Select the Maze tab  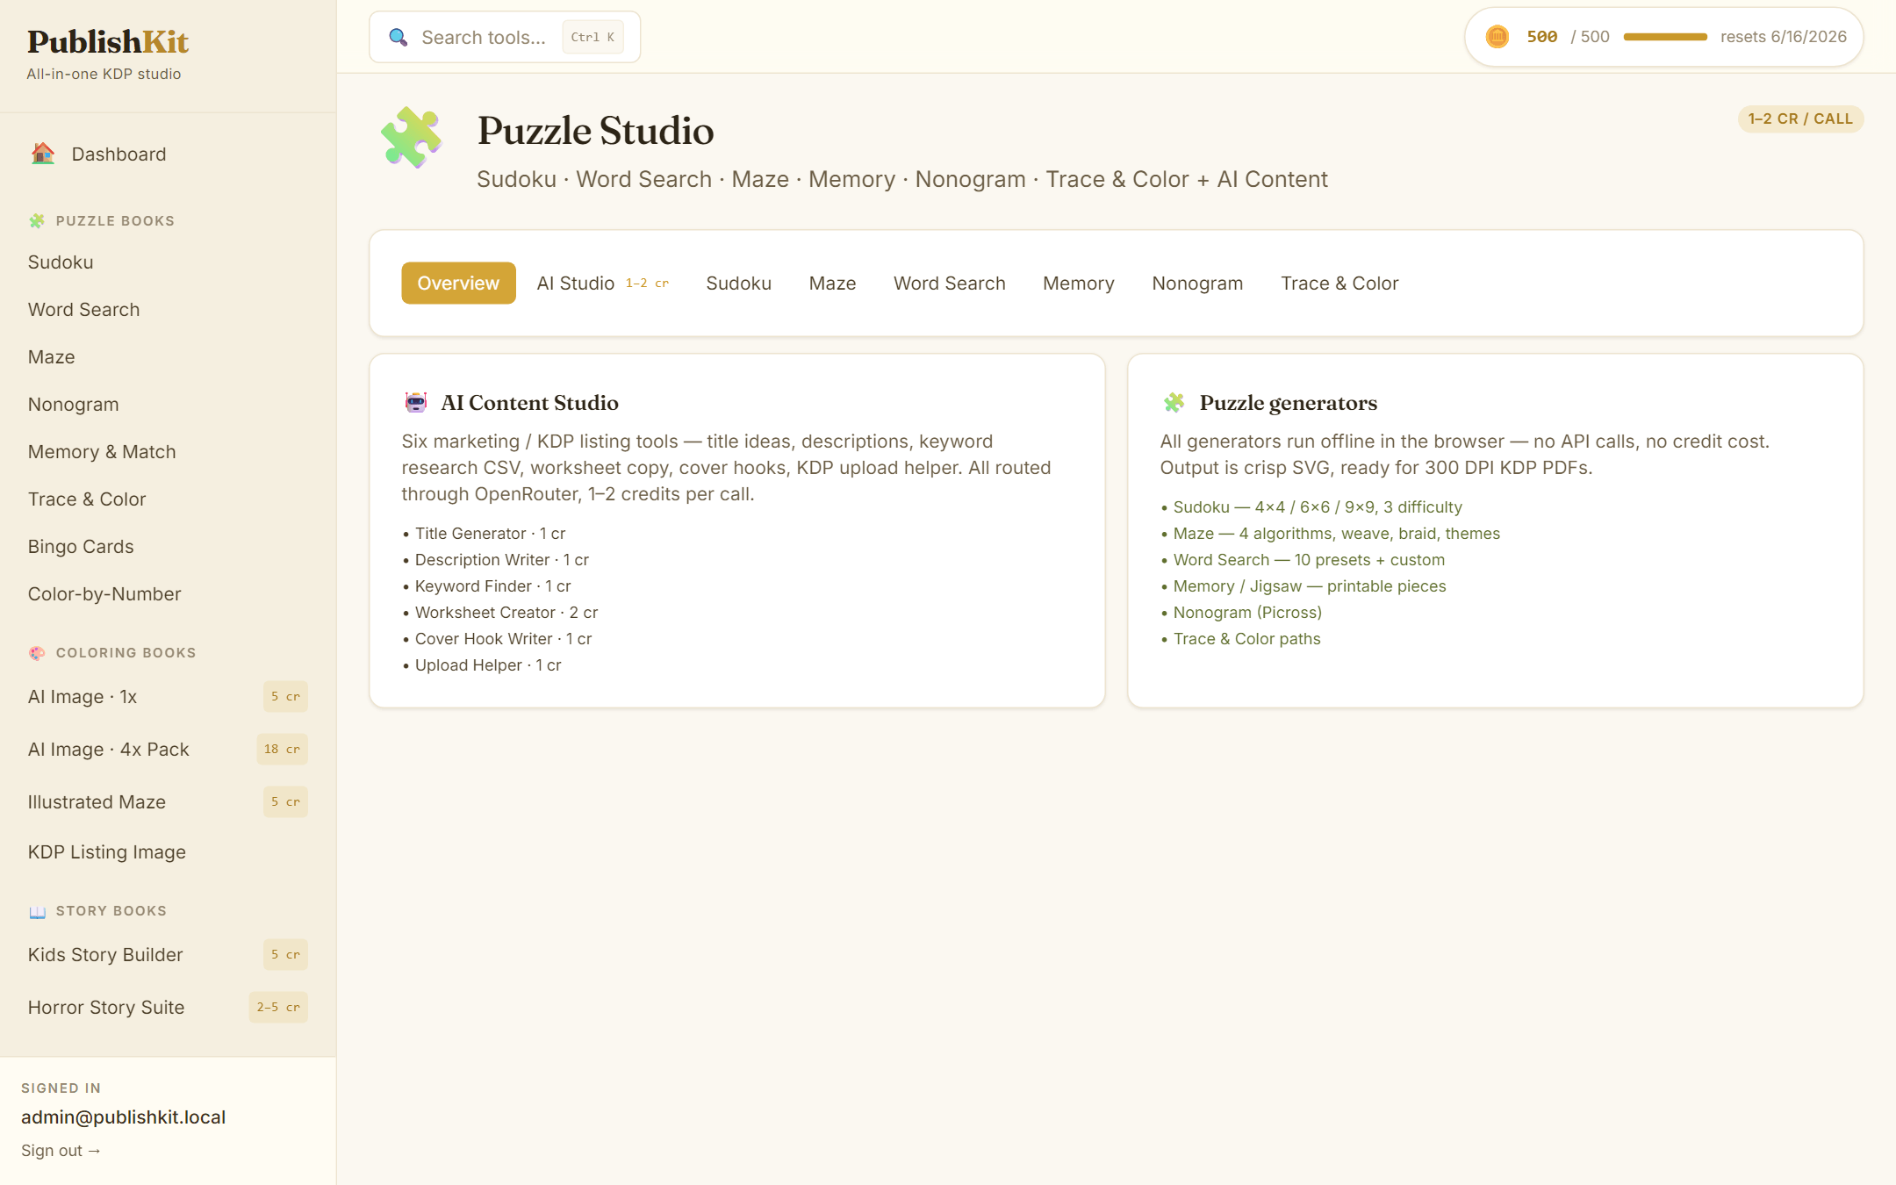(x=833, y=283)
